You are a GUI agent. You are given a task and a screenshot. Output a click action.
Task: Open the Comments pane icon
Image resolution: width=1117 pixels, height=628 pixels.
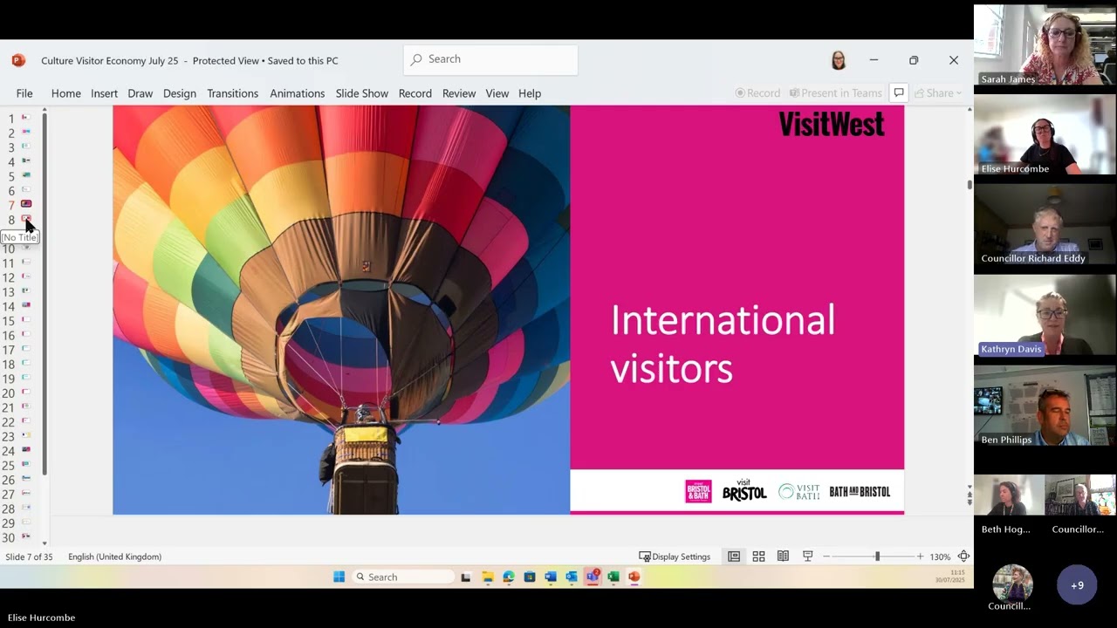click(x=898, y=93)
